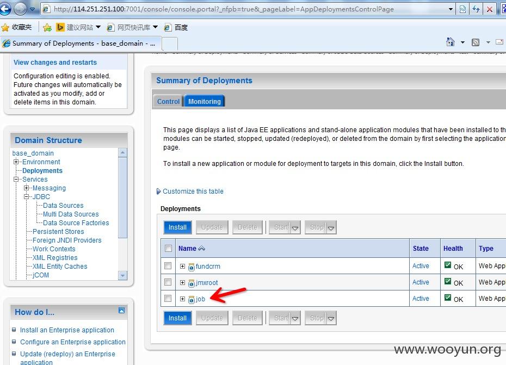Viewport: 506px width, 365px height.
Task: Click the Refresh page icon
Action: pos(476,9)
